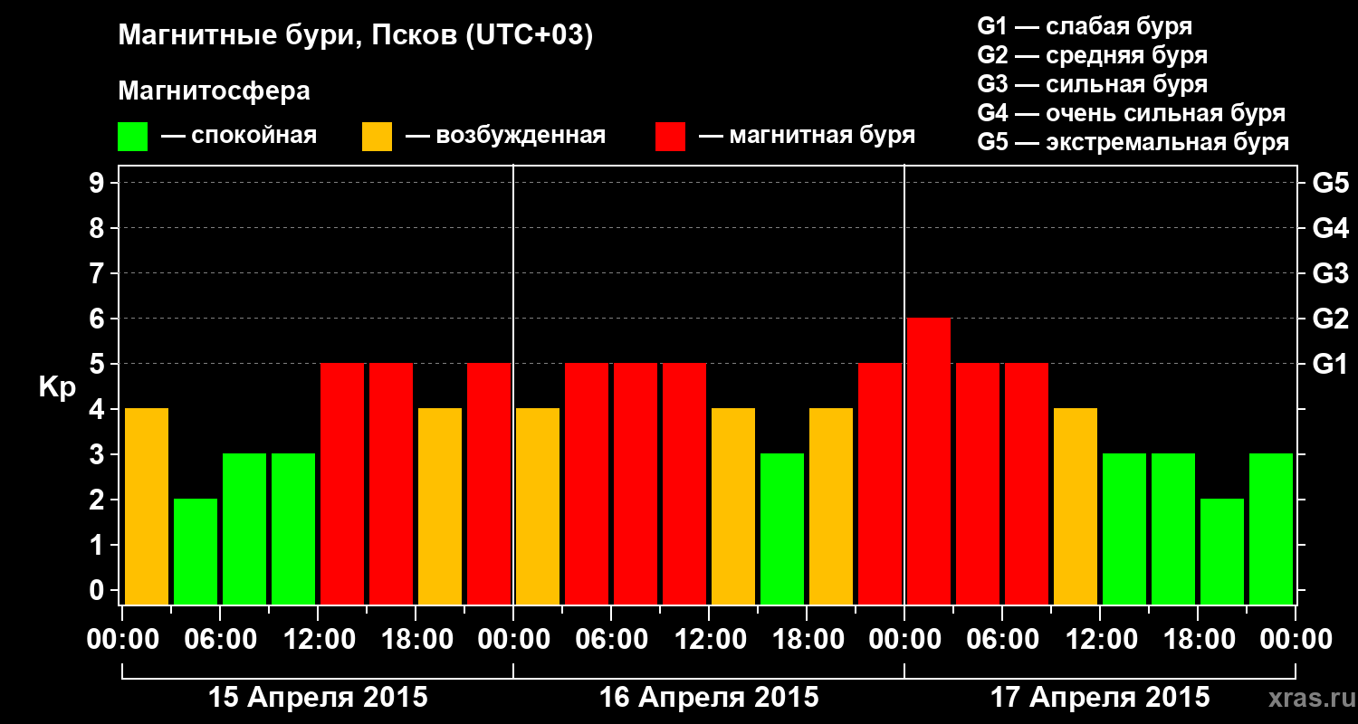The height and width of the screenshot is (724, 1358).
Task: Click the '15 Апреля 2015' date label
Action: pyautogui.click(x=318, y=698)
